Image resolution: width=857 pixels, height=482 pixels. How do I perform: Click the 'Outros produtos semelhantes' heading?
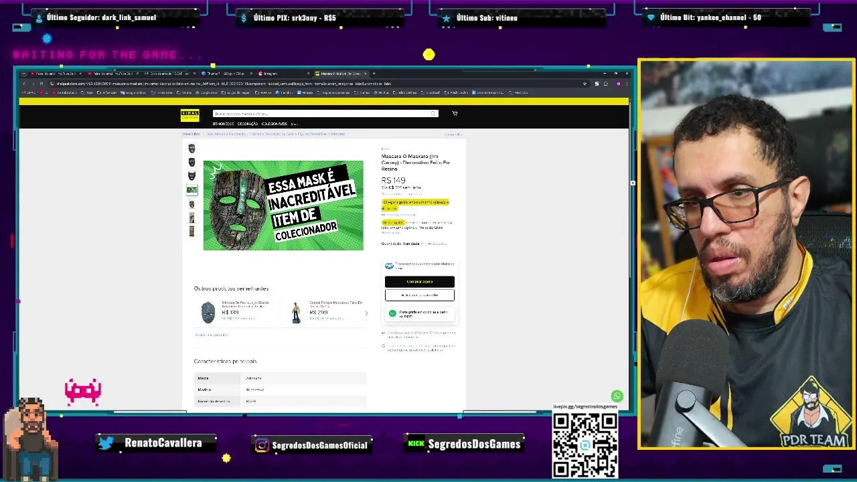231,289
